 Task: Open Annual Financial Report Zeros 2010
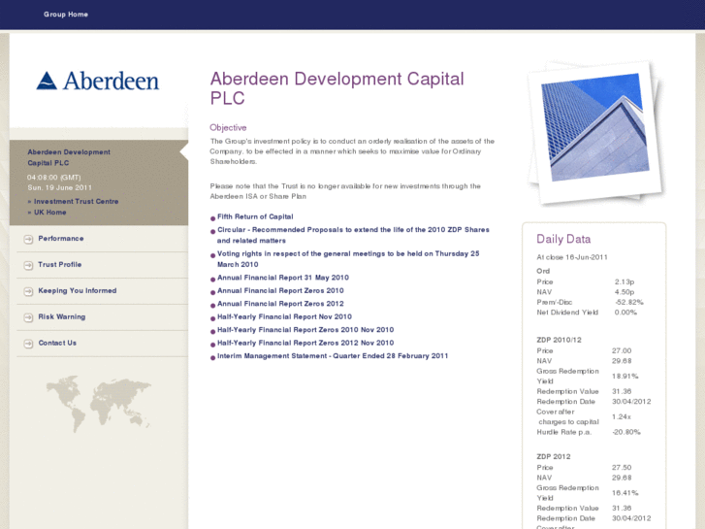click(x=280, y=291)
